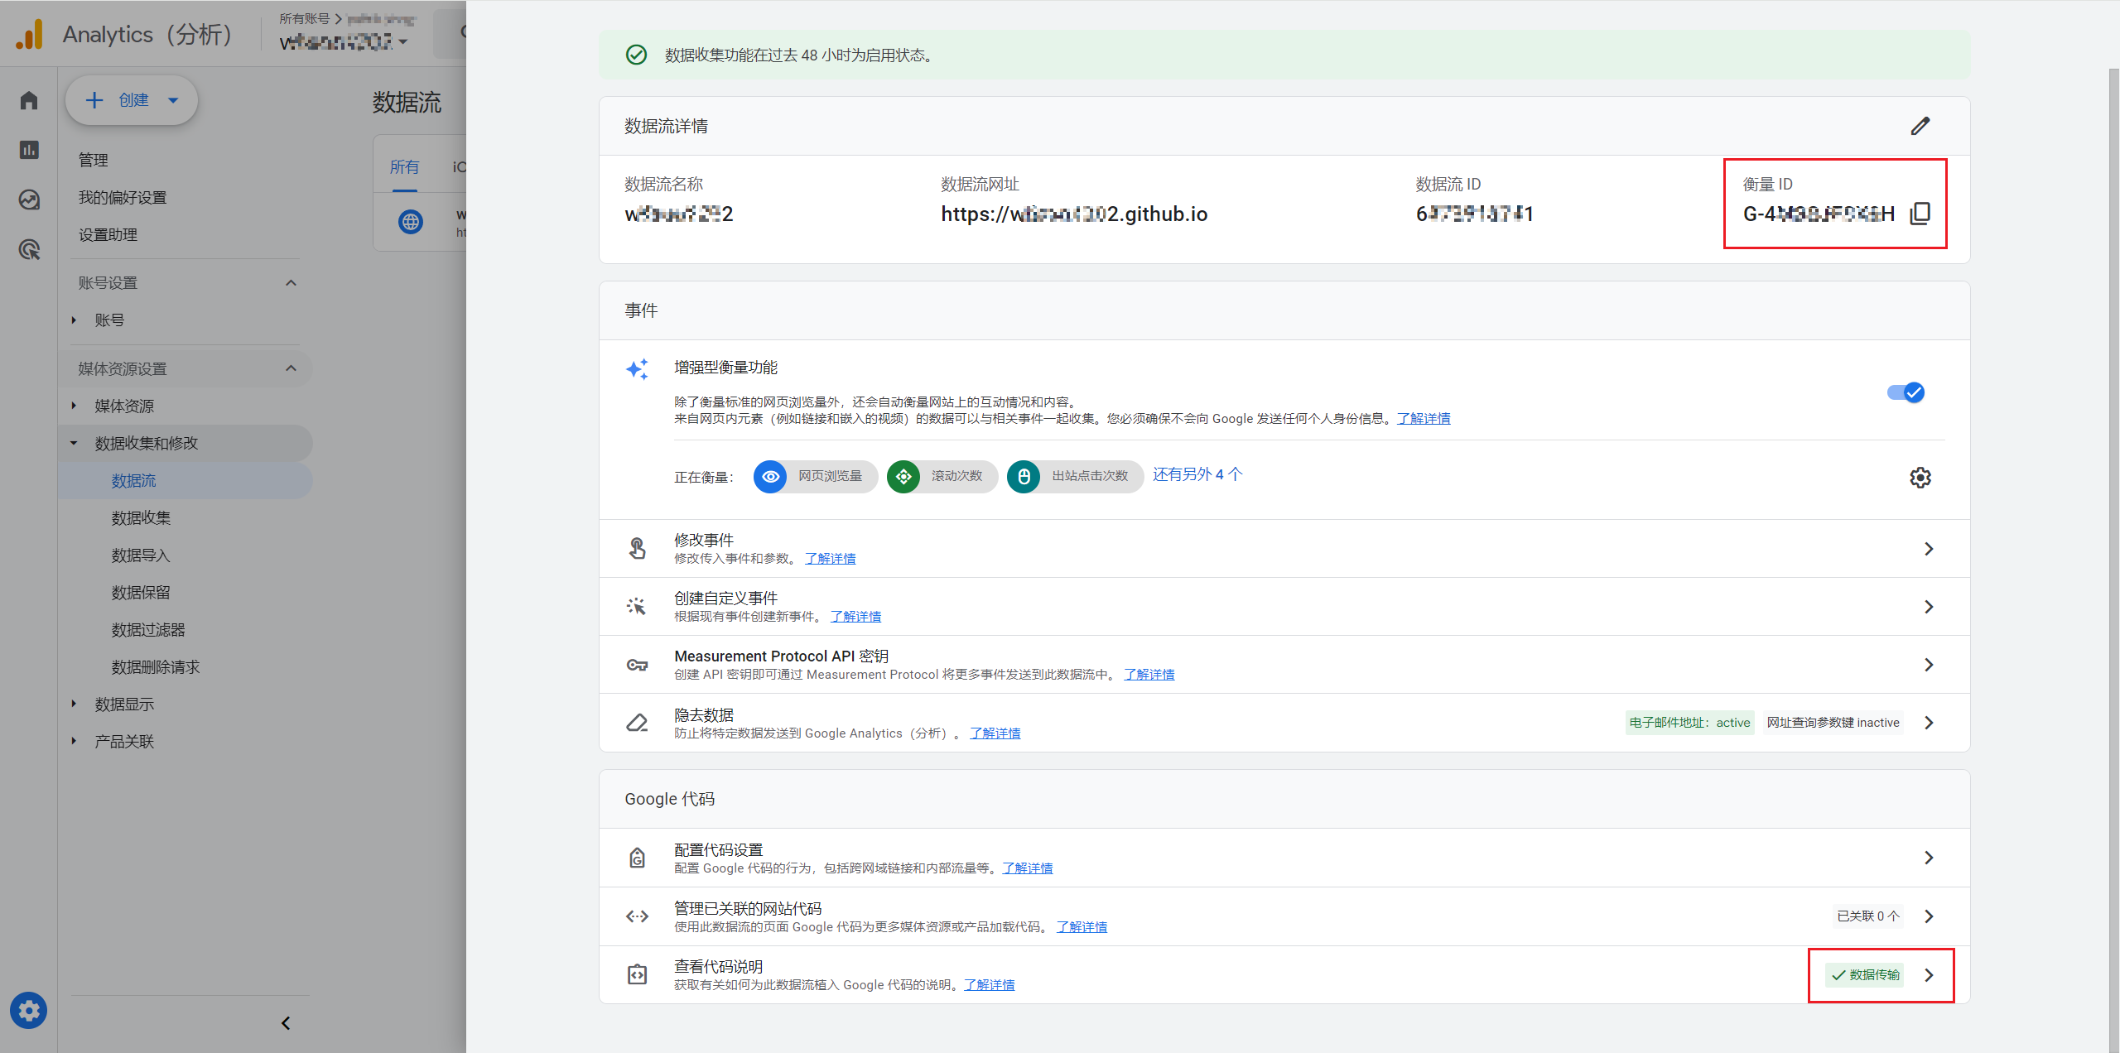This screenshot has width=2120, height=1053.
Task: Select 数据收集 in the sidebar menu
Action: click(x=141, y=517)
